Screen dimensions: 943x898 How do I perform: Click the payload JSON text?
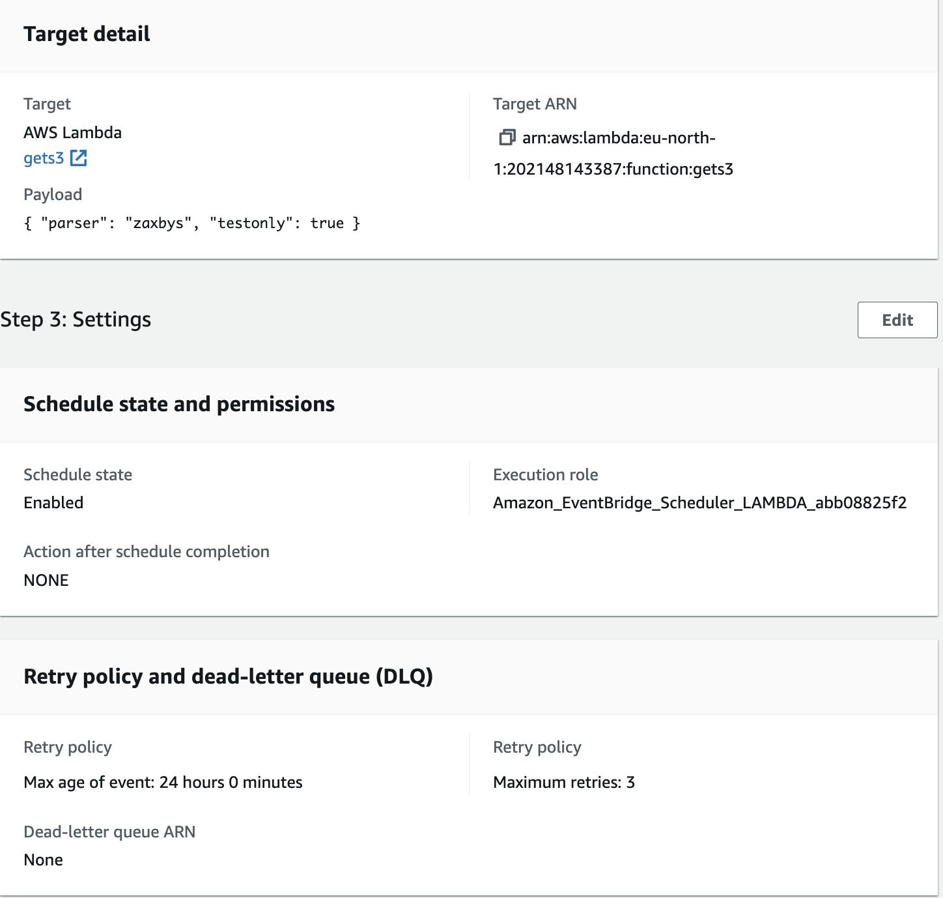point(191,224)
